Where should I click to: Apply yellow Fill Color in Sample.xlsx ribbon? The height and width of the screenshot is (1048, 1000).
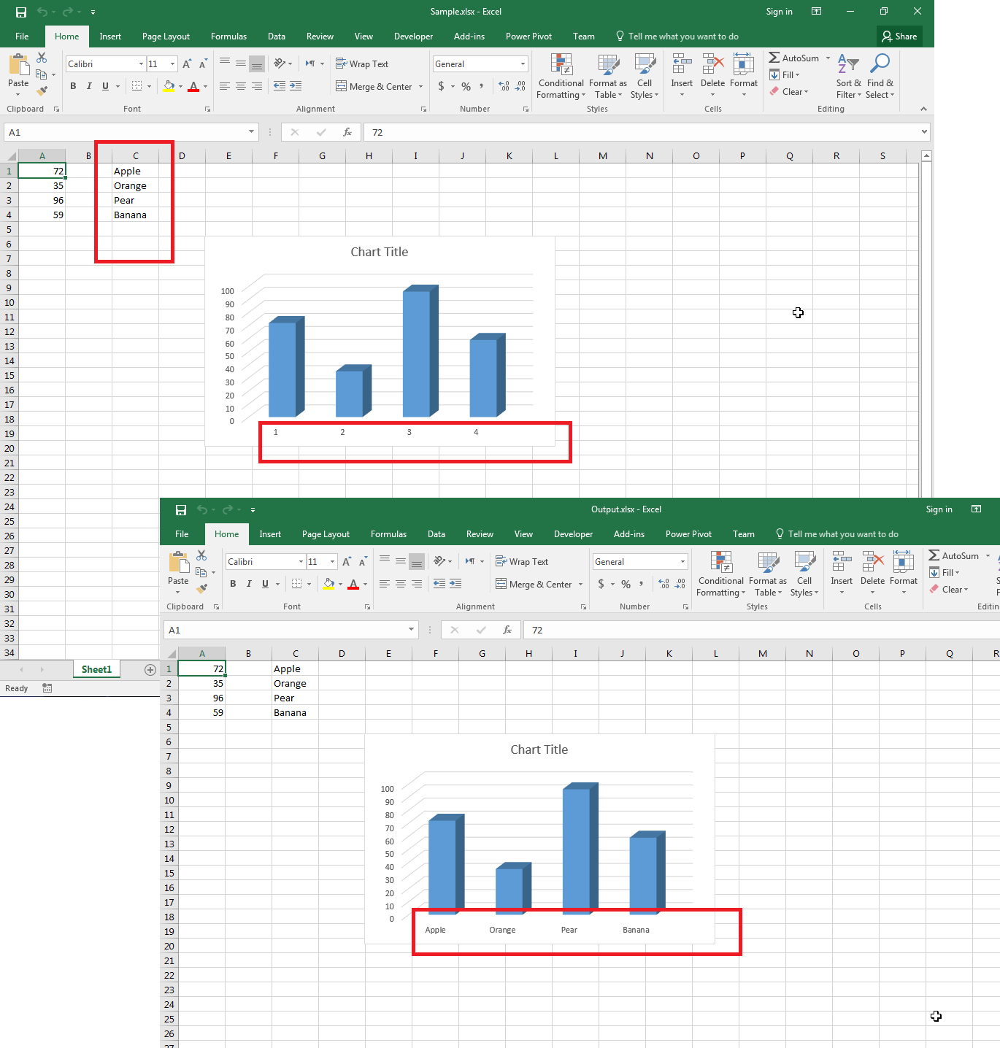[169, 86]
